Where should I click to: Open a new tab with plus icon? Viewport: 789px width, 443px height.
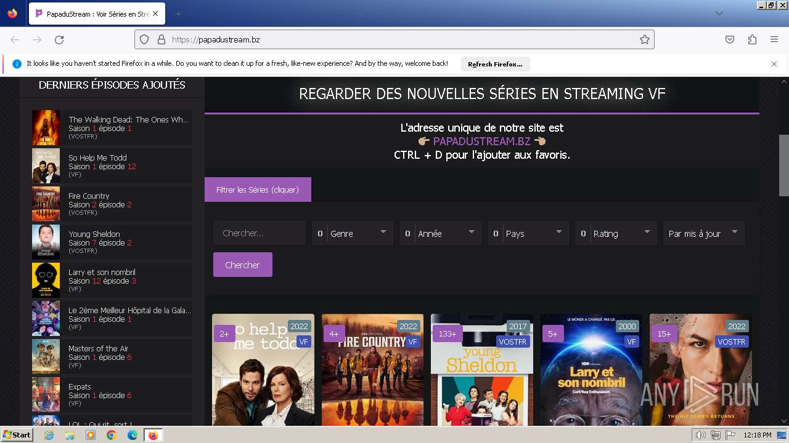click(178, 14)
